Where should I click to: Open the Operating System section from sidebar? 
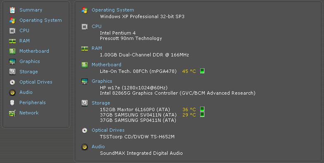(40, 20)
